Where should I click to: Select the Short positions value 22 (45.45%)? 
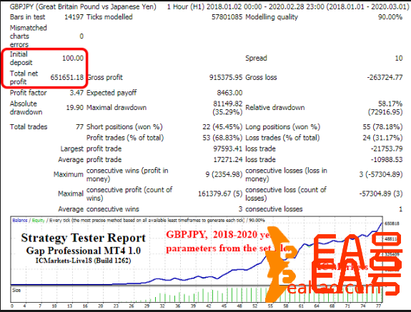click(x=222, y=127)
